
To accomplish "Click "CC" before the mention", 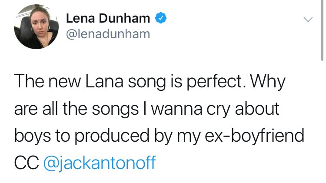I will click(27, 163).
